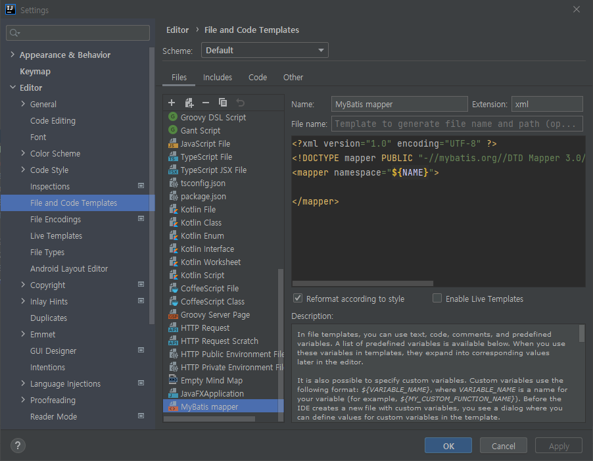Image resolution: width=593 pixels, height=461 pixels.
Task: Switch to the Includes tab
Action: point(218,77)
